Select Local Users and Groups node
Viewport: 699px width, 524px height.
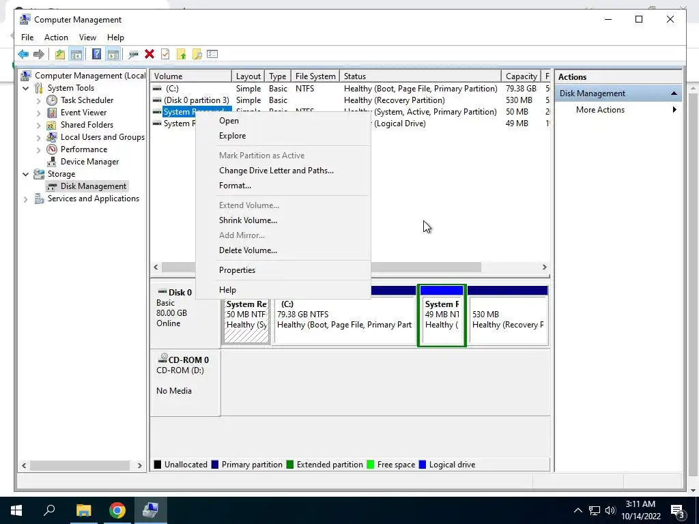(102, 136)
